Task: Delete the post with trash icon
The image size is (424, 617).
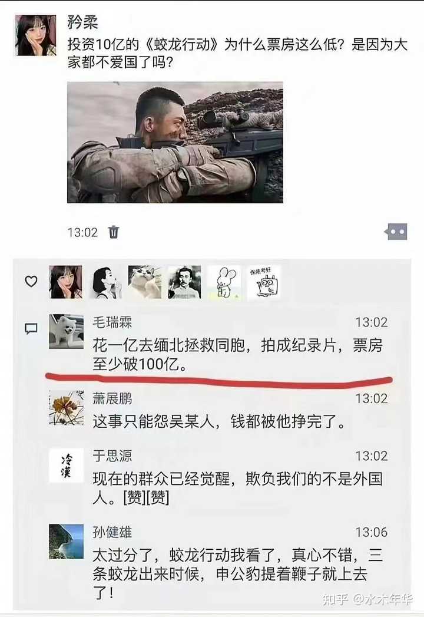Action: 113,232
